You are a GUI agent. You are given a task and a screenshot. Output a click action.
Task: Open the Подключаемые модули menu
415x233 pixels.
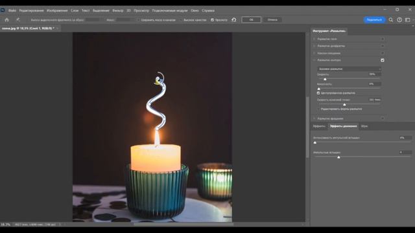170,10
